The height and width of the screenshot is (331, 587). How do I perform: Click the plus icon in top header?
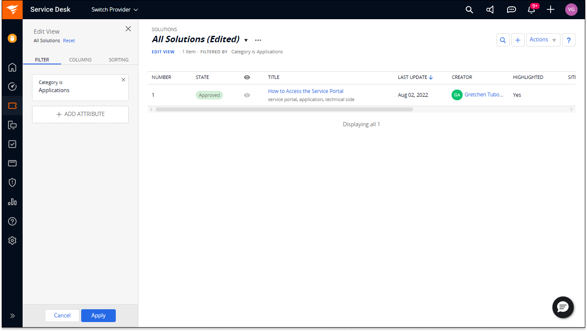[x=551, y=9]
